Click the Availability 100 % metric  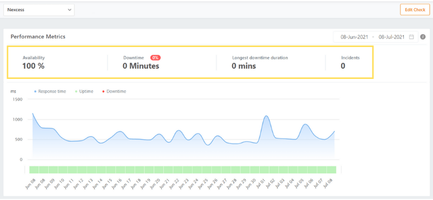tap(34, 62)
